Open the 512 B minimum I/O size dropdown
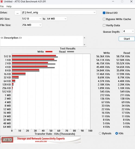 click(x=32, y=19)
